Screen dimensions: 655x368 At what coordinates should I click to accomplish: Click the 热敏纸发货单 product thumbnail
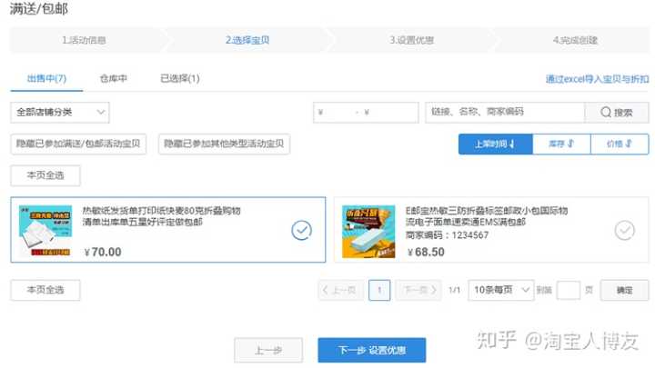click(x=45, y=230)
